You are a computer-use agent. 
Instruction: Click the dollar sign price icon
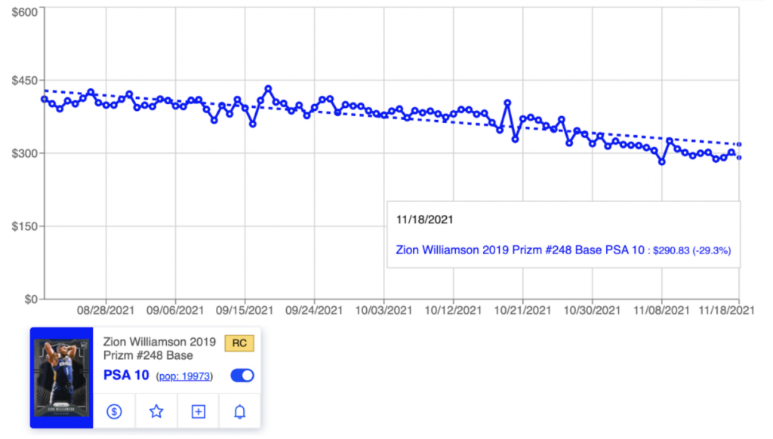coord(115,411)
